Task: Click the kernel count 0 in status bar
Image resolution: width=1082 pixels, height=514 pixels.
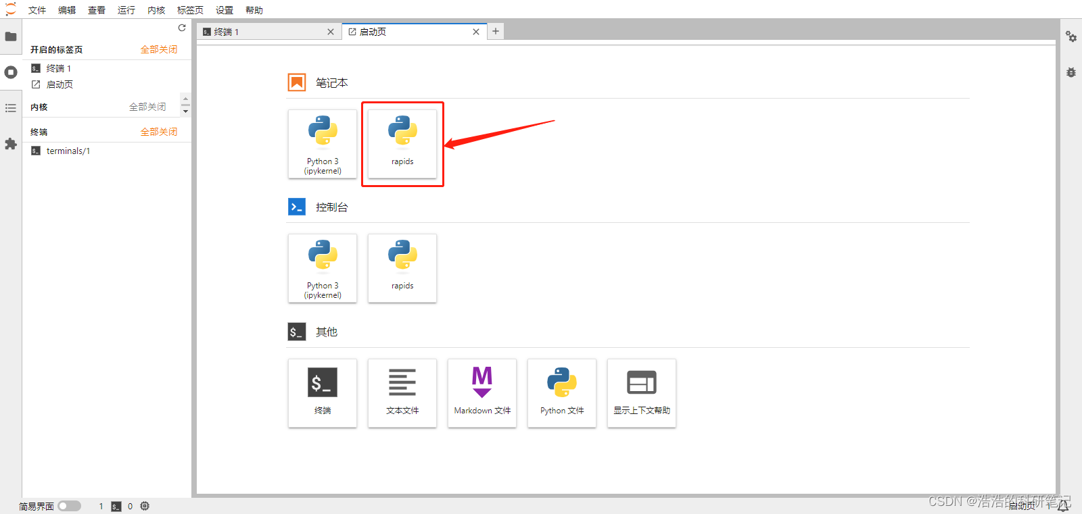Action: tap(131, 506)
